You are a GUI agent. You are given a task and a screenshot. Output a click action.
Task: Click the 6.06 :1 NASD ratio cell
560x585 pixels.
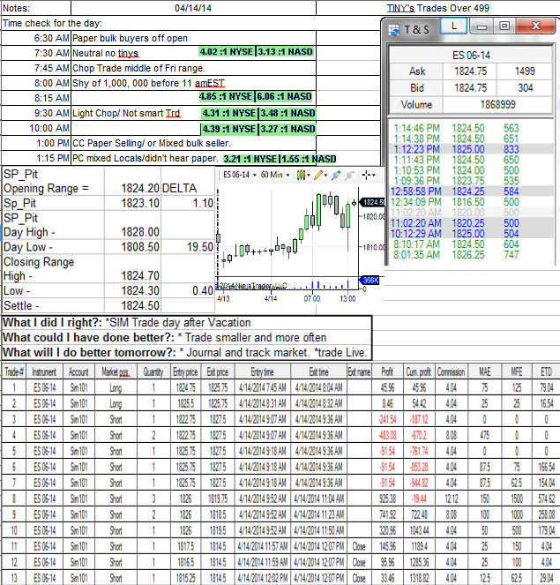pyautogui.click(x=285, y=96)
